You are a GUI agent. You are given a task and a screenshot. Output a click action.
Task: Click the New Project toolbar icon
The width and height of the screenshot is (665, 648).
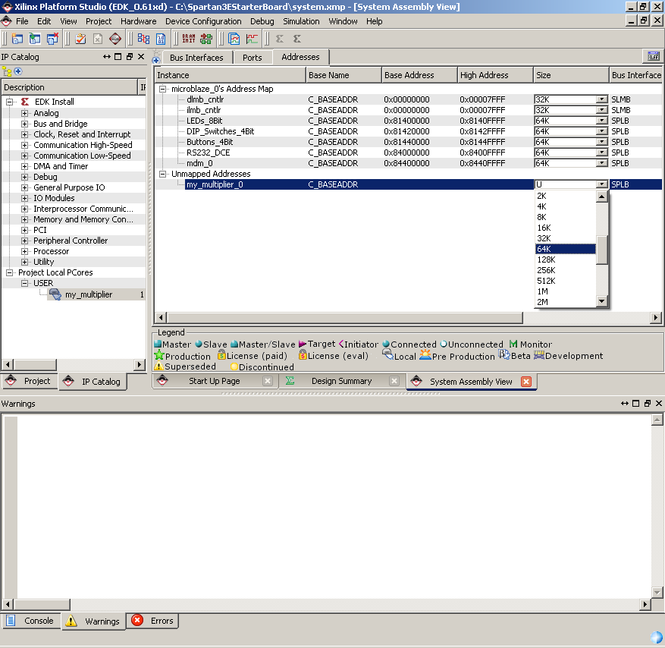(17, 39)
